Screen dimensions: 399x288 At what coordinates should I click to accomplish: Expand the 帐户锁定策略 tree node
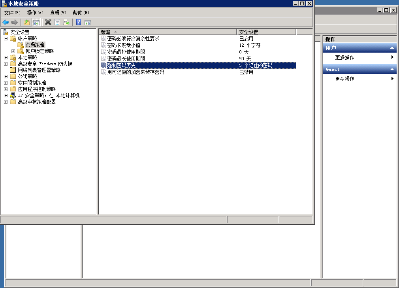pos(13,51)
